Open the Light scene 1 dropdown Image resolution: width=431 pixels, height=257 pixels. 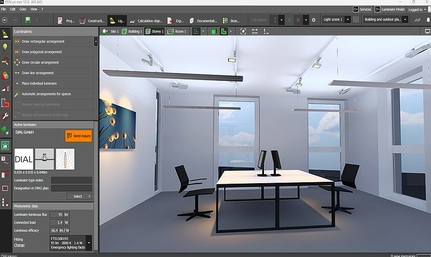[347, 19]
